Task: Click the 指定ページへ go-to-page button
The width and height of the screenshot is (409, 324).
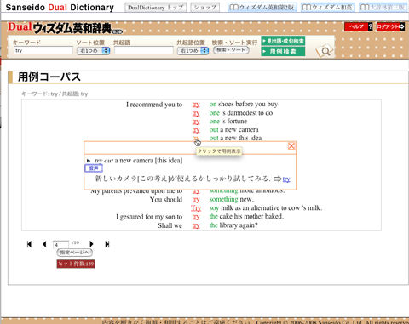Action: 75,253
